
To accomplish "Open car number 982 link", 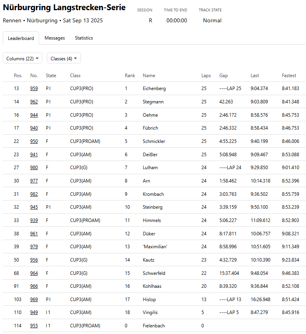I will coord(34,194).
